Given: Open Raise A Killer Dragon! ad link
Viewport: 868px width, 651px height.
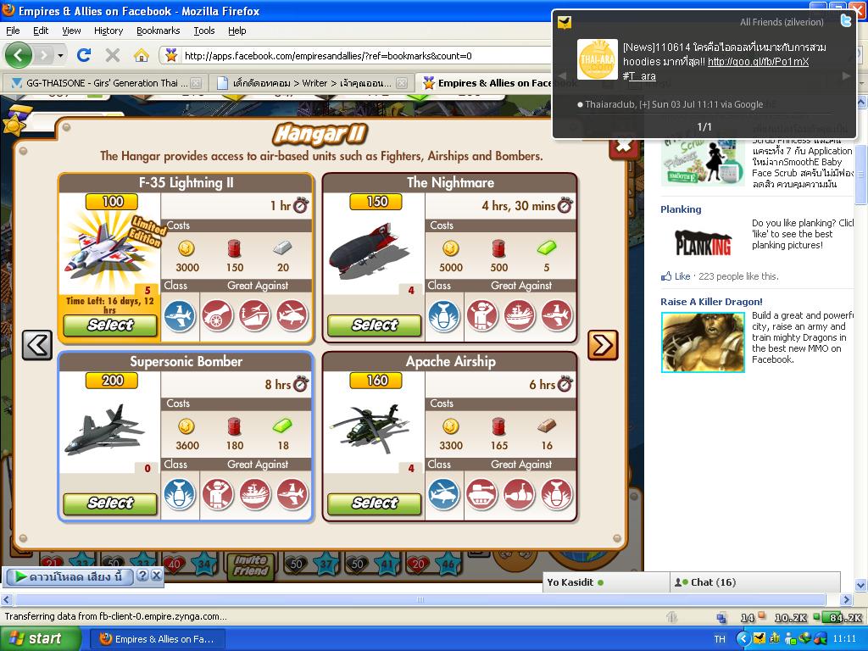Looking at the screenshot, I should coord(711,302).
